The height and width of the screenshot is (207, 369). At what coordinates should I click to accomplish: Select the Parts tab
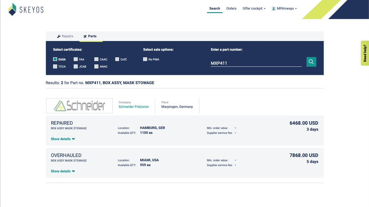(x=90, y=36)
